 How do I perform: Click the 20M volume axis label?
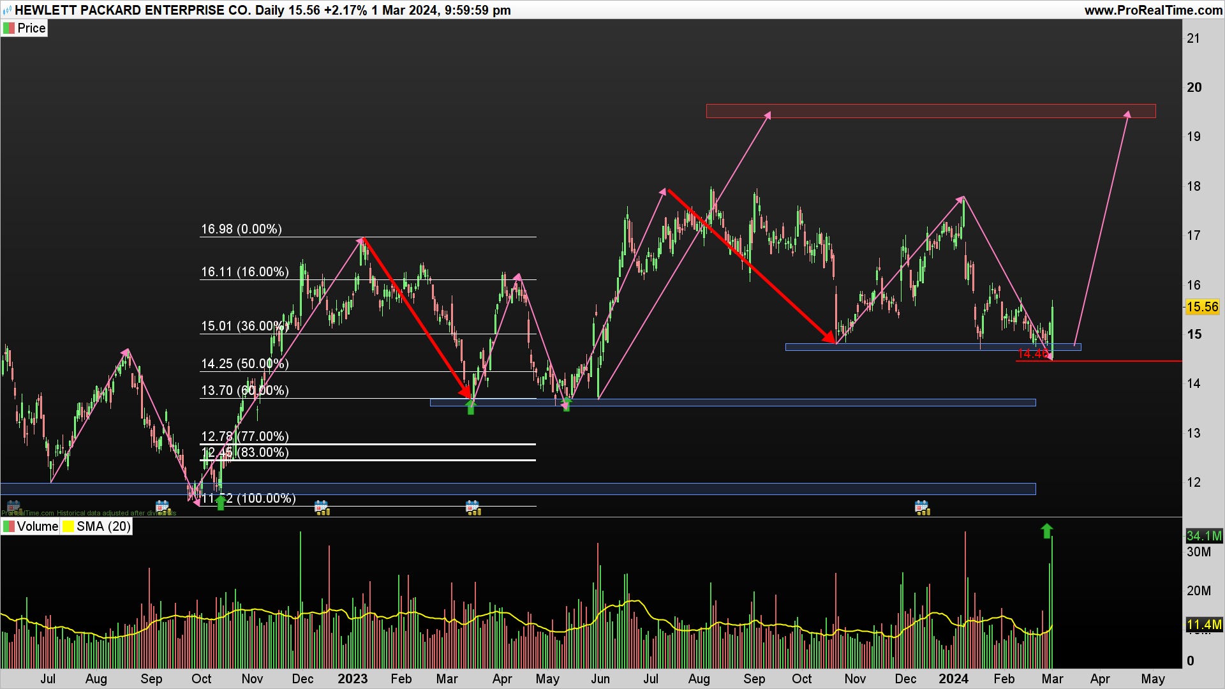tap(1198, 591)
